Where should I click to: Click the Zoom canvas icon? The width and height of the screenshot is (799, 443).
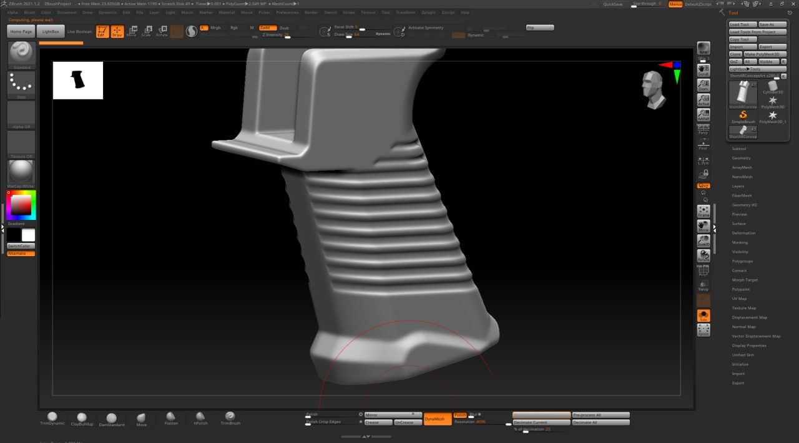tap(703, 84)
